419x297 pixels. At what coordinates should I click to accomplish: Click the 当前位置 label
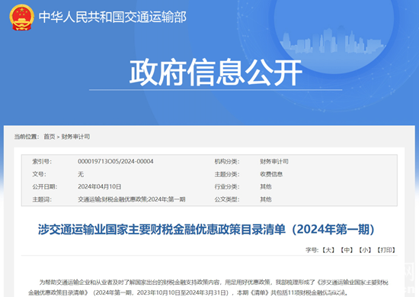(x=27, y=137)
